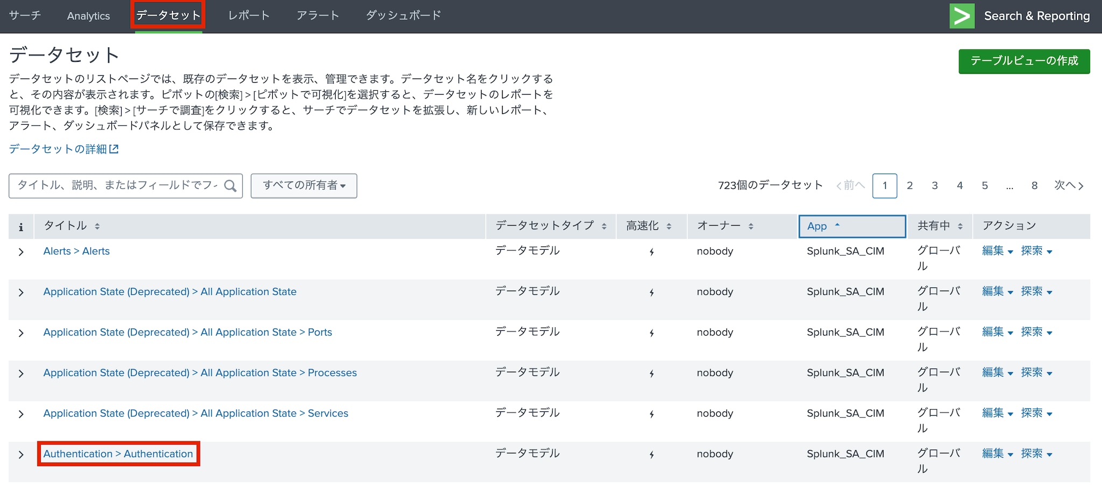Screen dimensions: 1102x485
Task: Sort by データセットタイプ column
Action: pyautogui.click(x=551, y=226)
